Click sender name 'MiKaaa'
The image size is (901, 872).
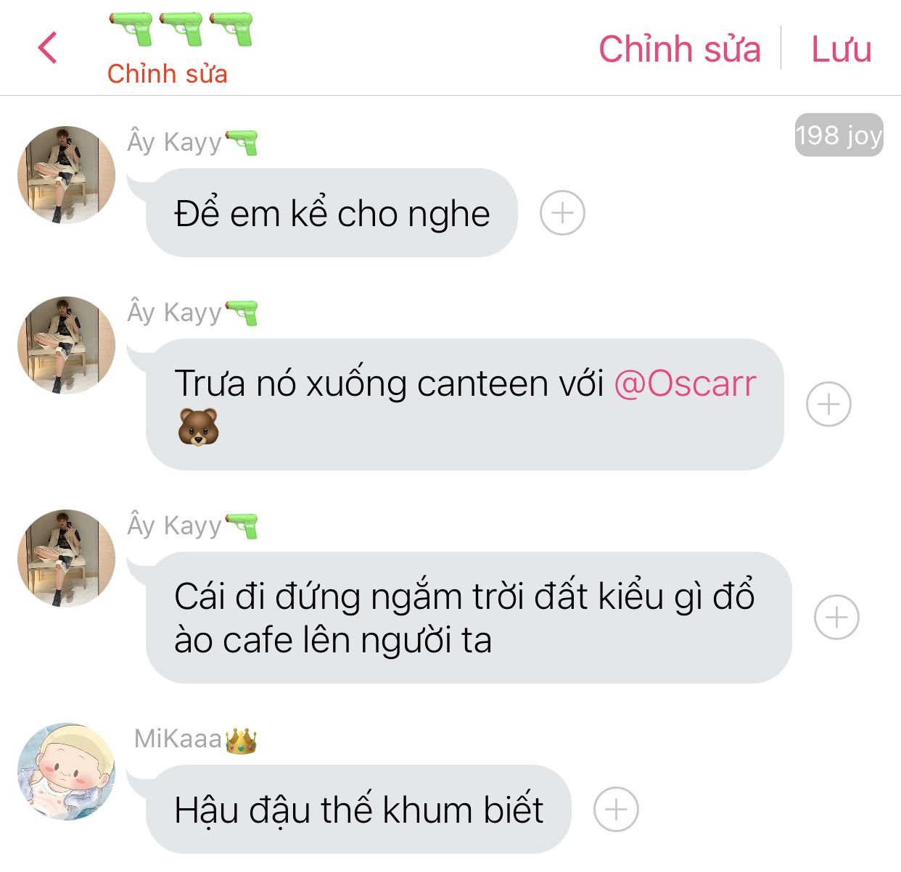coord(178,739)
